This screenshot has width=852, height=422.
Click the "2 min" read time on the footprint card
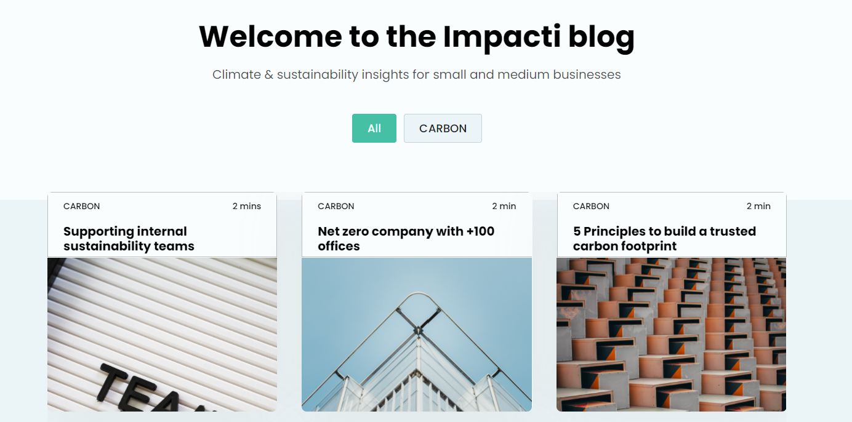pos(759,206)
